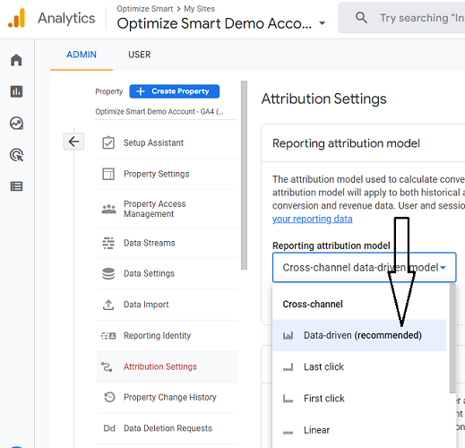
Task: Click the back arrow button beside property menu
Action: [73, 142]
